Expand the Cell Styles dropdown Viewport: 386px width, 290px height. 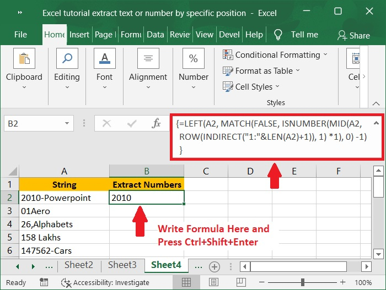277,86
